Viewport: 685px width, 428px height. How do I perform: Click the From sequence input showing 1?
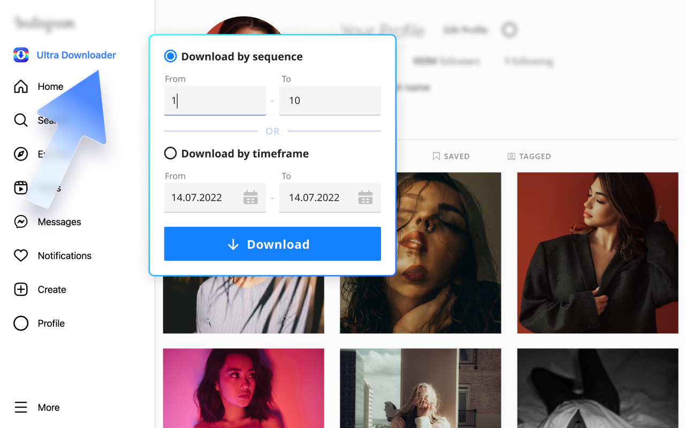(215, 100)
